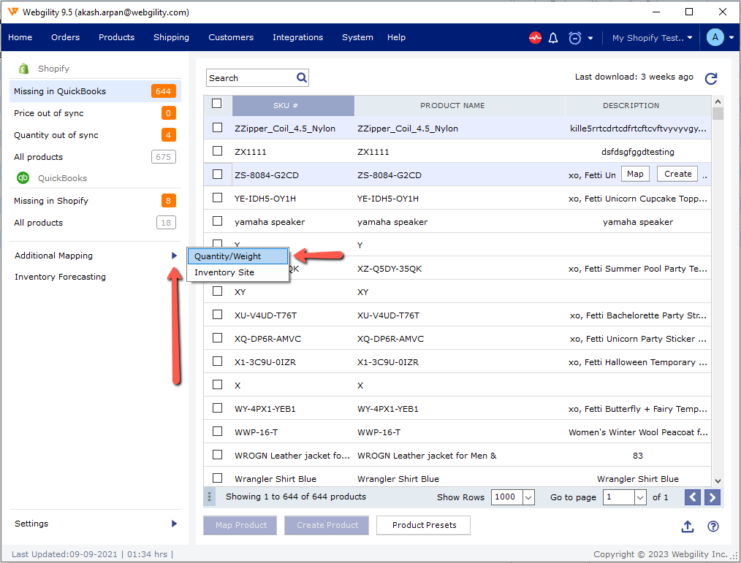The image size is (741, 563).
Task: Click the scrollbar down arrow
Action: 718,480
